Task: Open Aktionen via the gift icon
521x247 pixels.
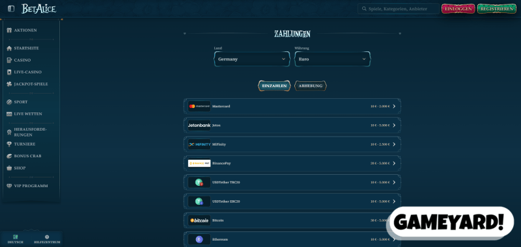Action: [x=9, y=30]
